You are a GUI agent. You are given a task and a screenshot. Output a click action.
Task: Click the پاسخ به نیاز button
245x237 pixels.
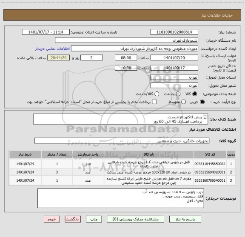[x=185, y=219]
